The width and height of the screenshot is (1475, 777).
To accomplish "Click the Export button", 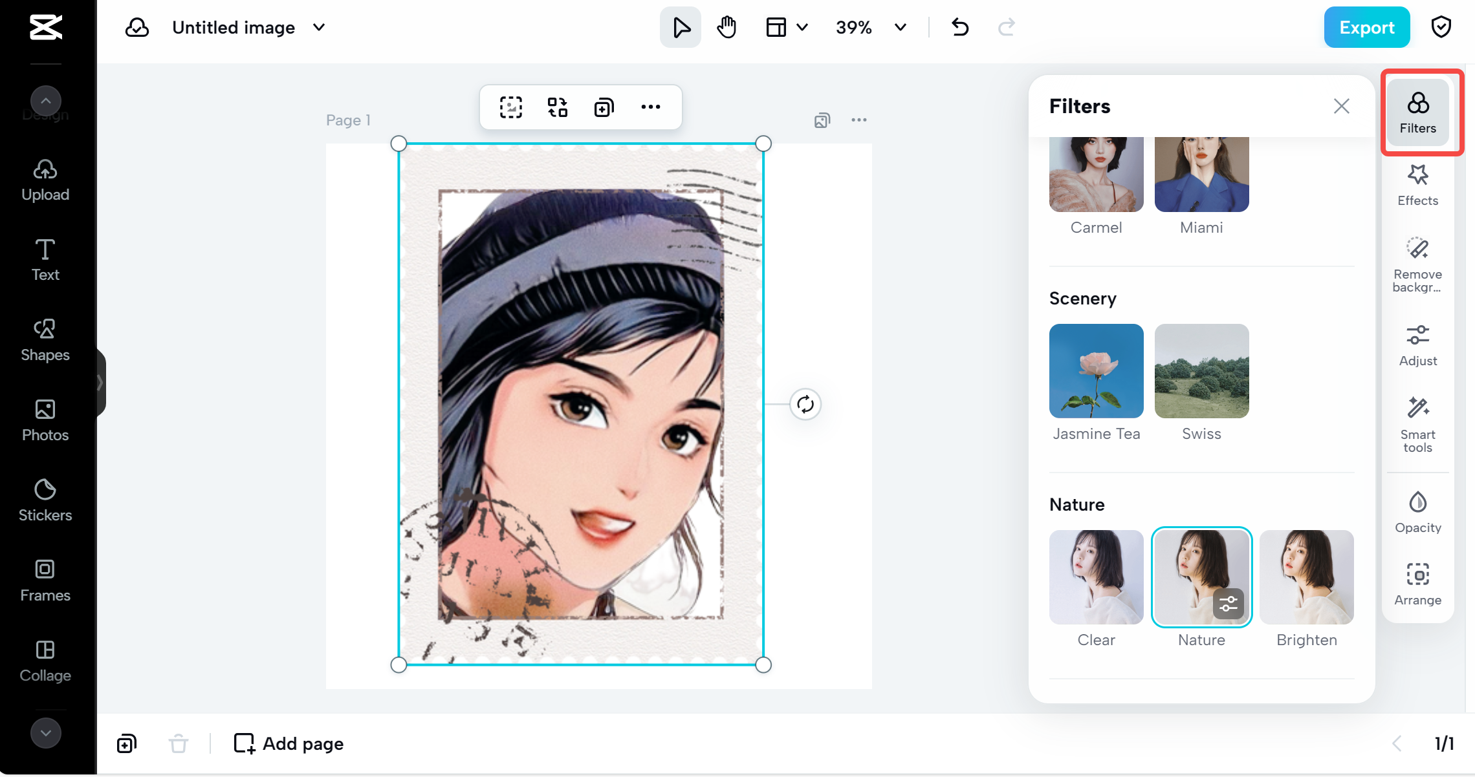I will pos(1367,27).
